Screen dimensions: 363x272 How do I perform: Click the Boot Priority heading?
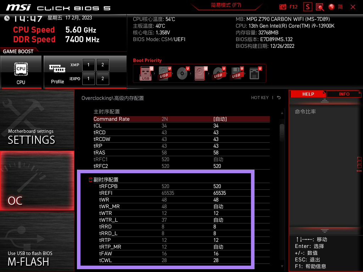click(147, 60)
